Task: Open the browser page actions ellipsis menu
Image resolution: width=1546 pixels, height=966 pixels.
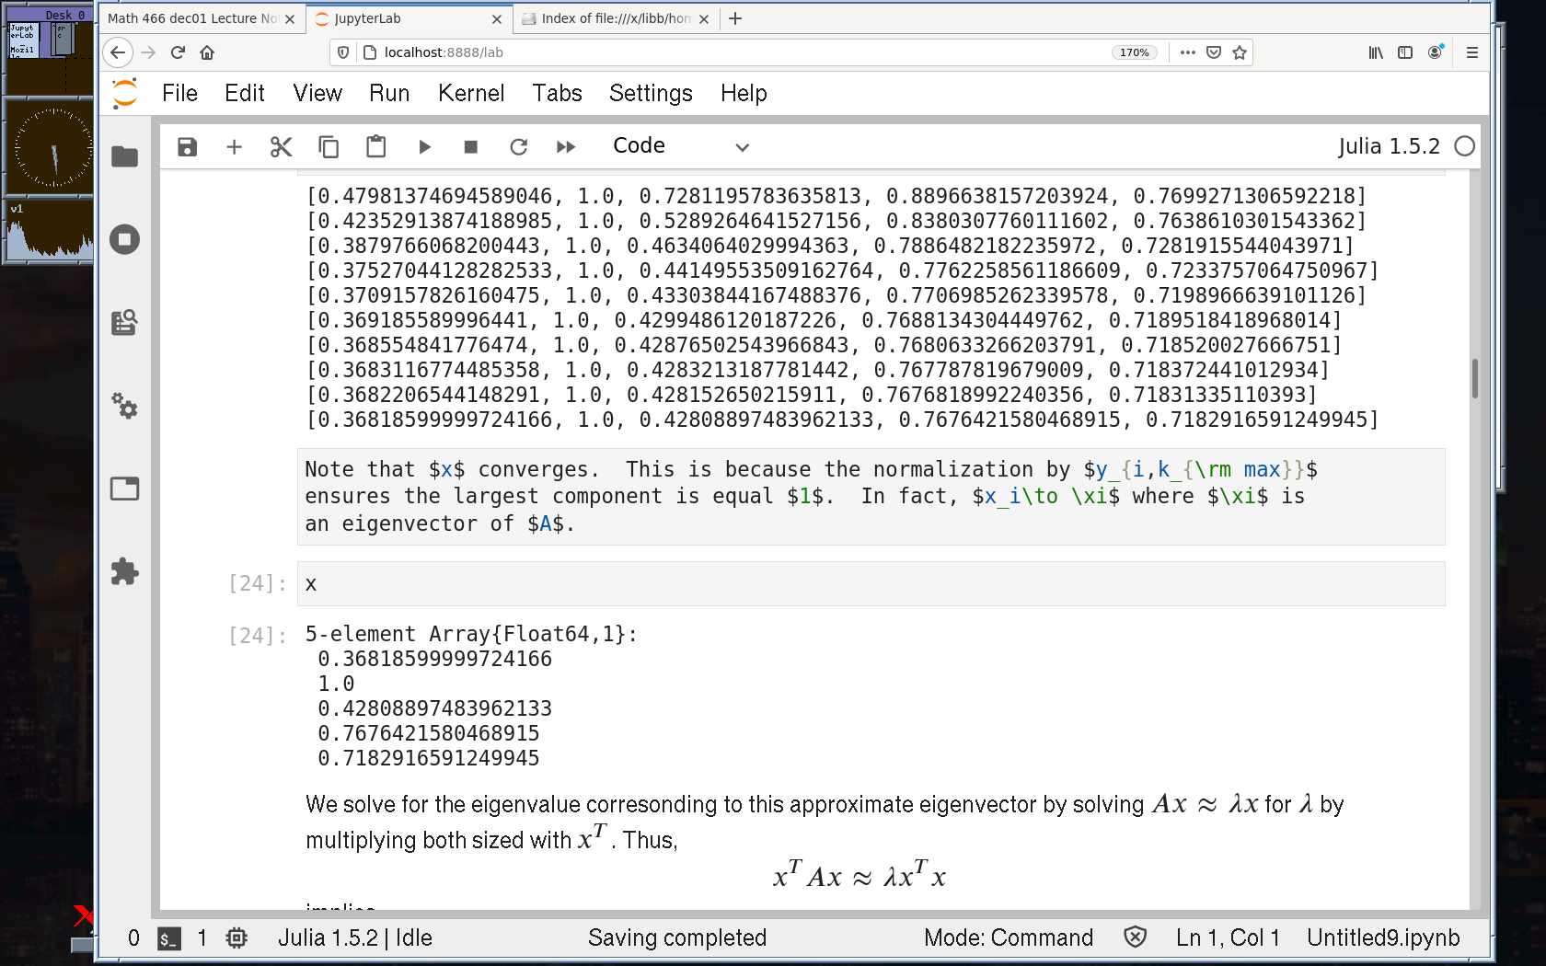Action: click(1188, 52)
